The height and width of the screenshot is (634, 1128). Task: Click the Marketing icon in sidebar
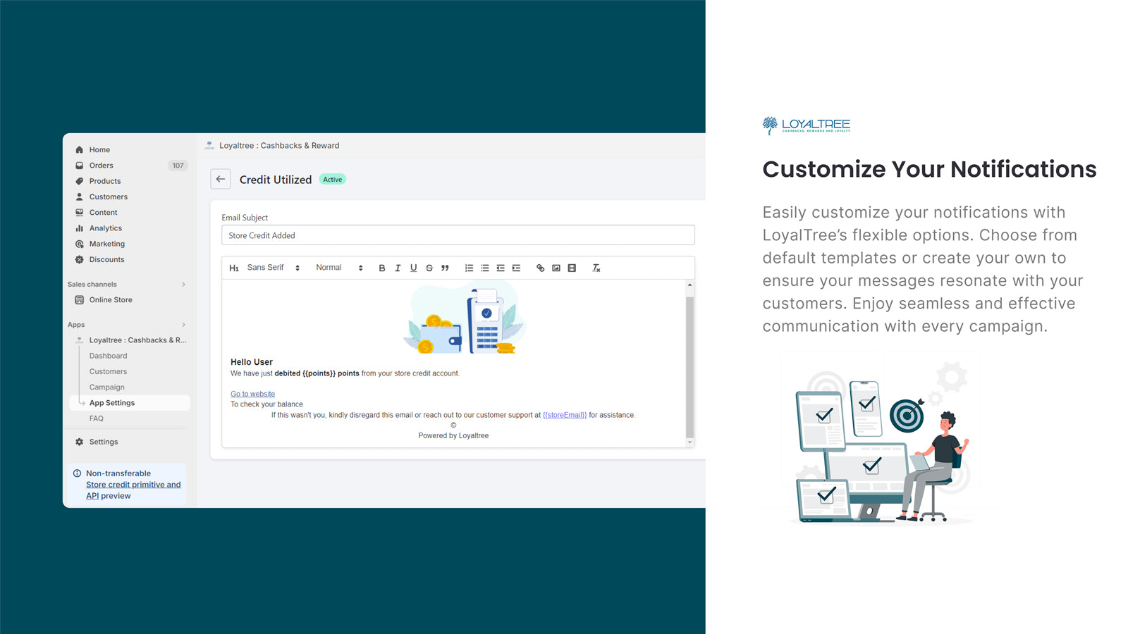[x=80, y=244]
